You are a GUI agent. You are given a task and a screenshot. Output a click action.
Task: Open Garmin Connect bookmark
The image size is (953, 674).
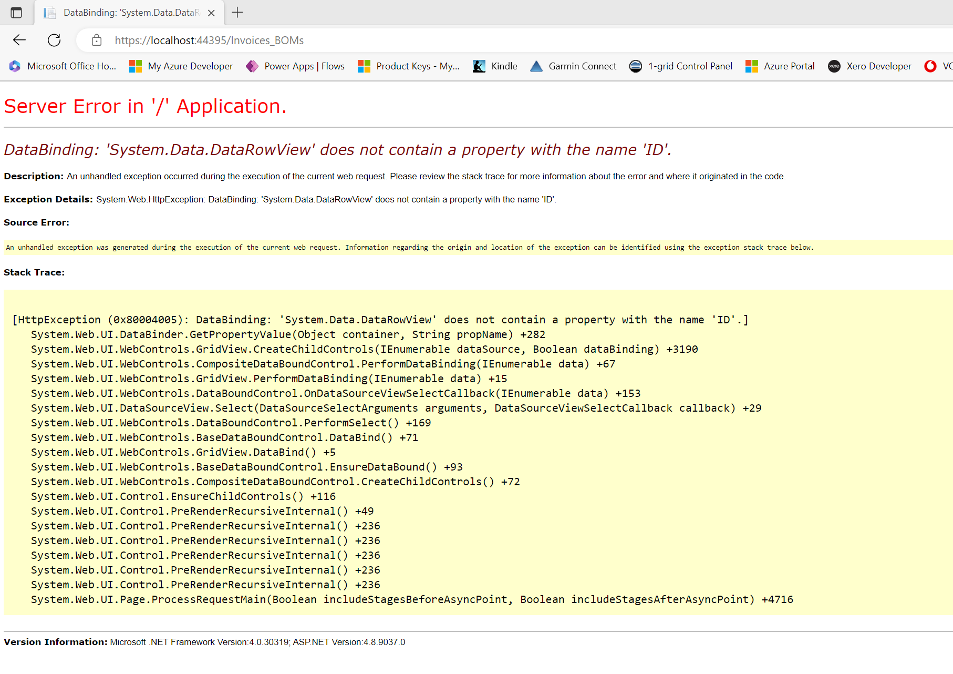click(x=573, y=66)
